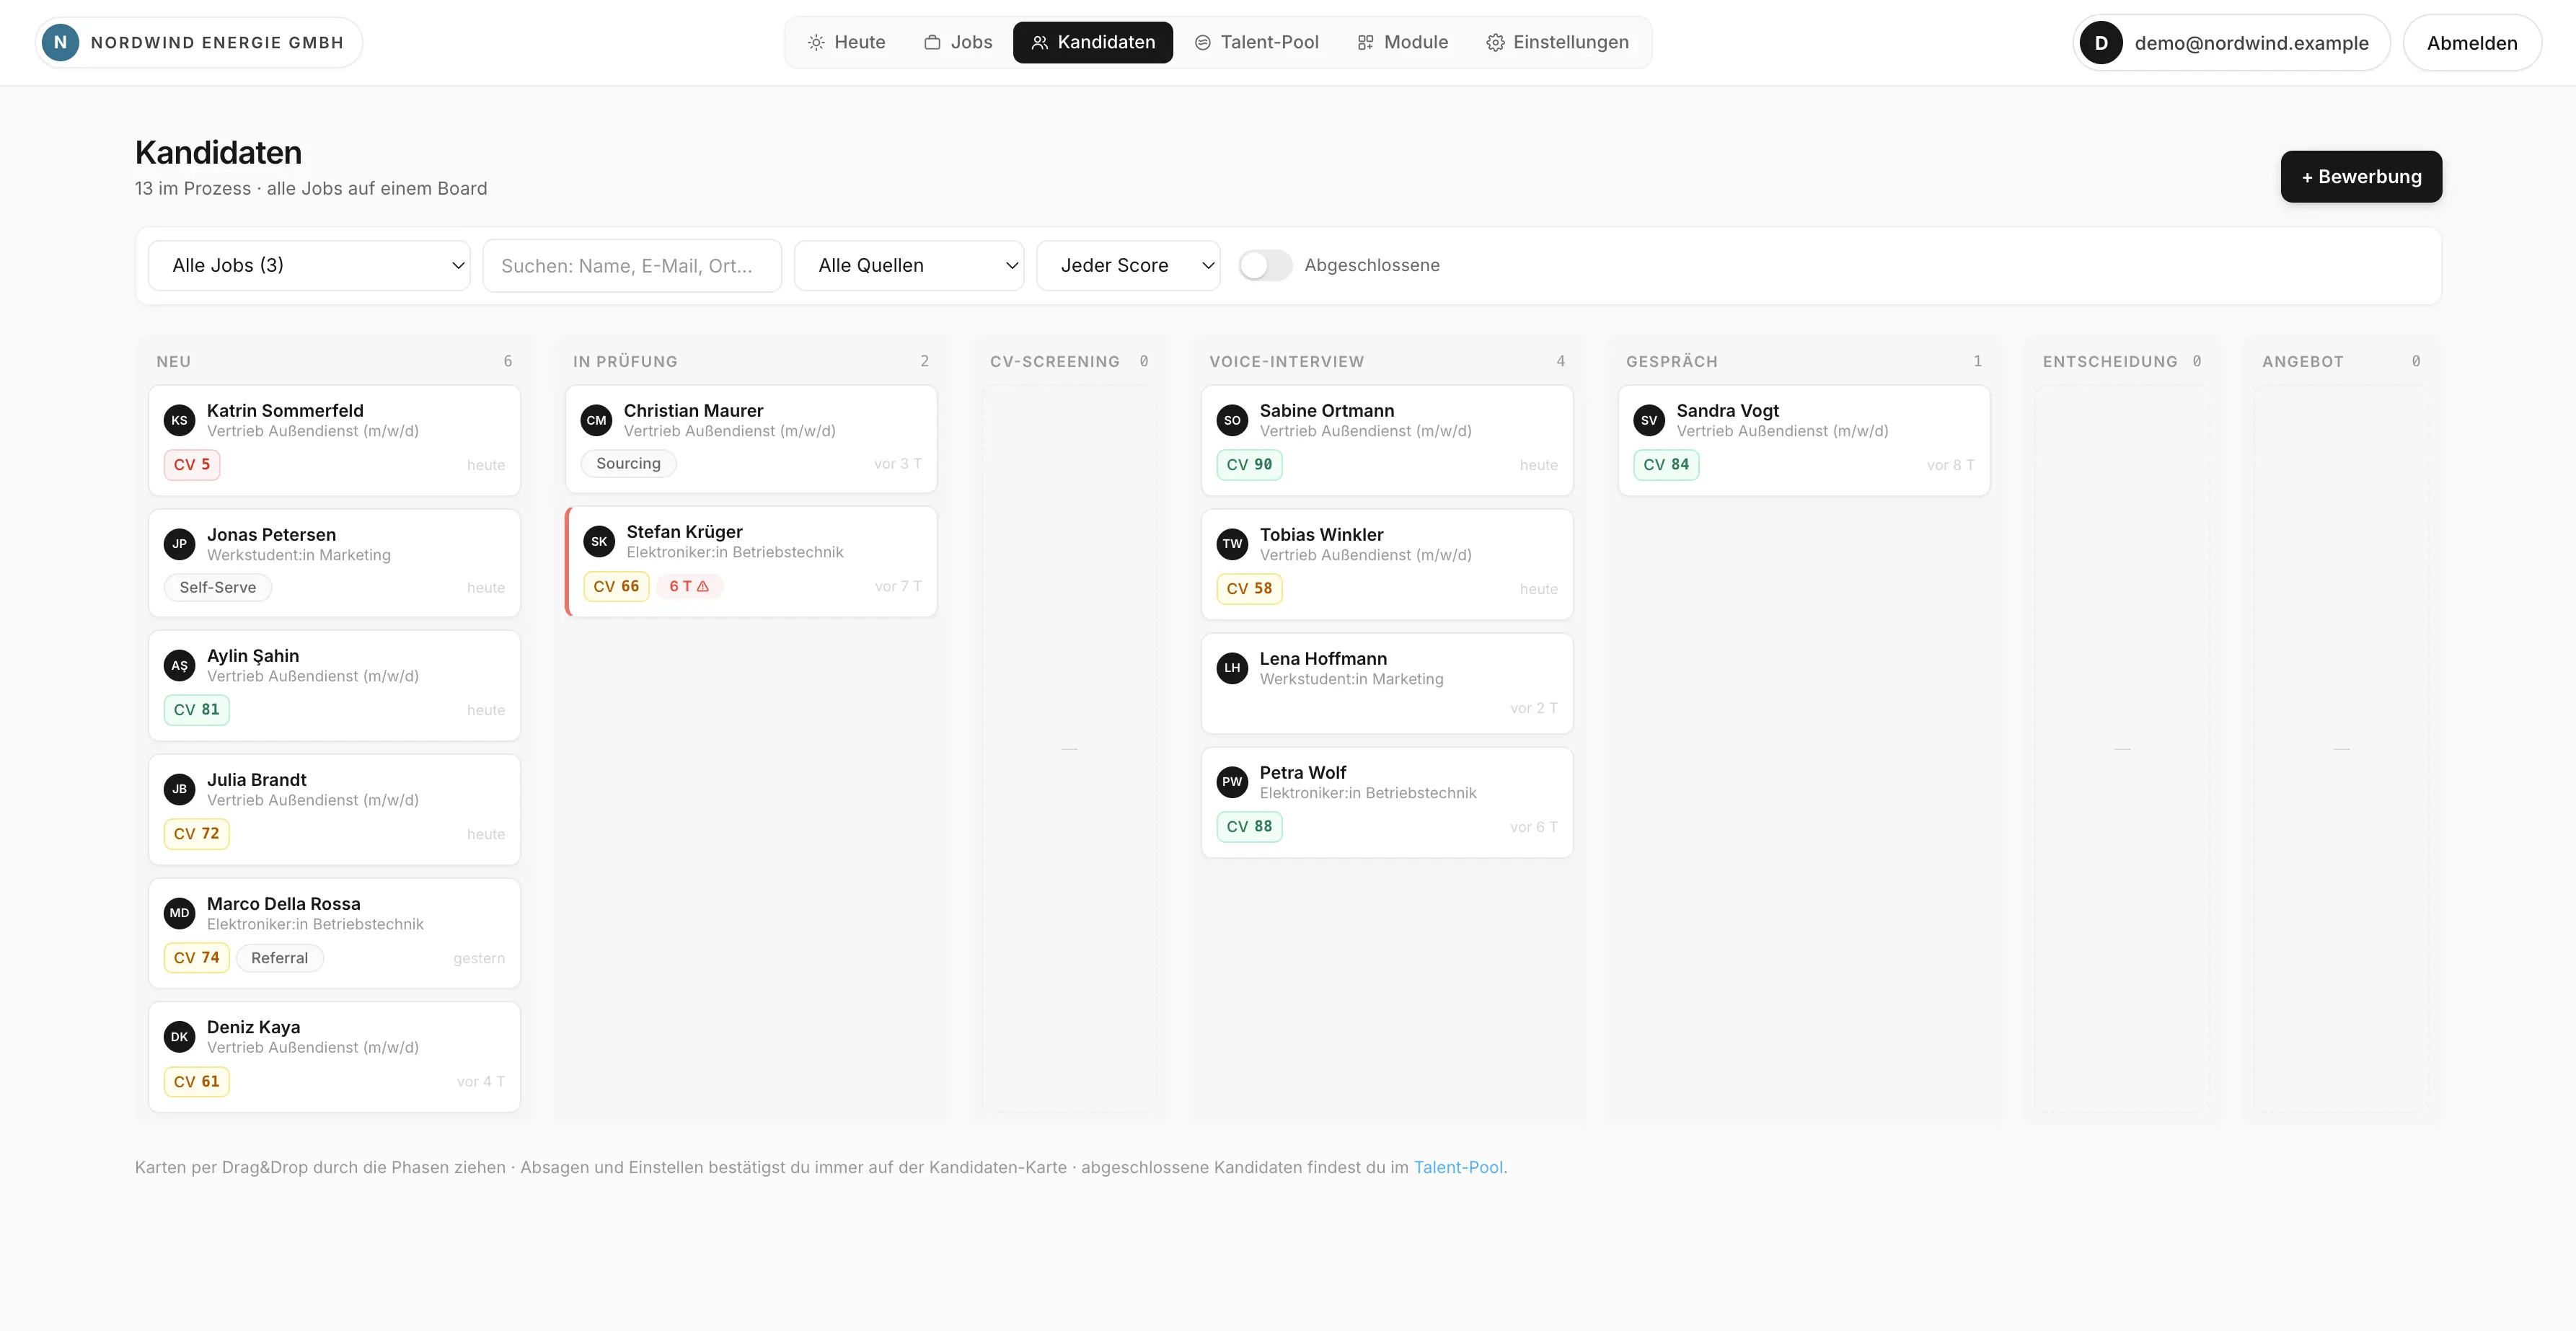Viewport: 2576px width, 1331px height.
Task: Click the SK avatar of Stefan Krüger
Action: 599,541
